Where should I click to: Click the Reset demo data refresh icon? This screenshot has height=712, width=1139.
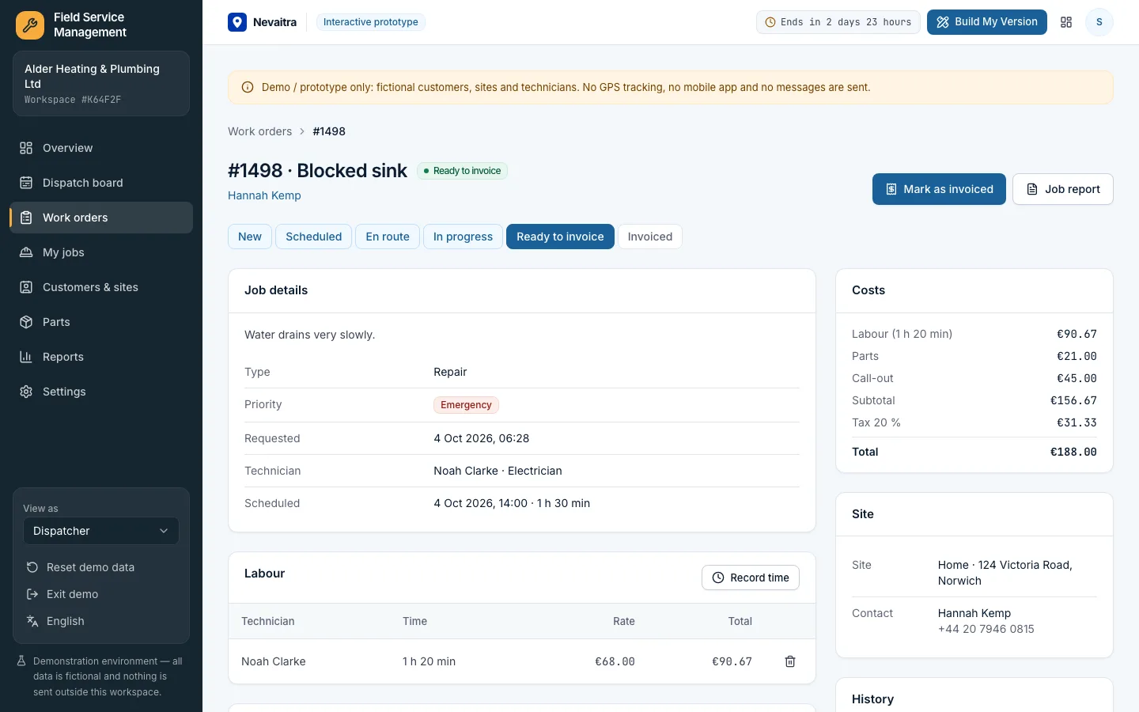click(32, 567)
